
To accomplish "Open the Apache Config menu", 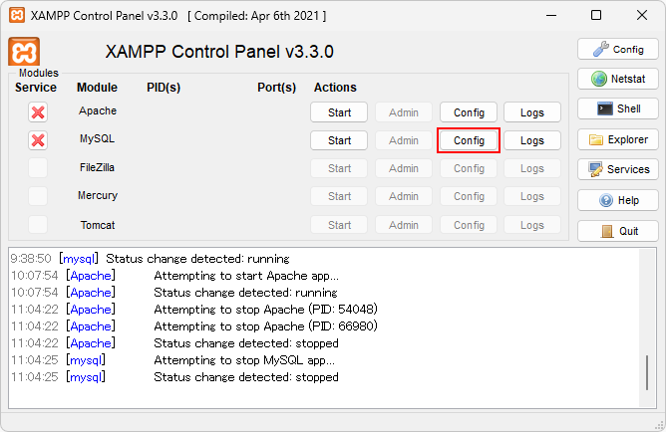I will (x=469, y=112).
